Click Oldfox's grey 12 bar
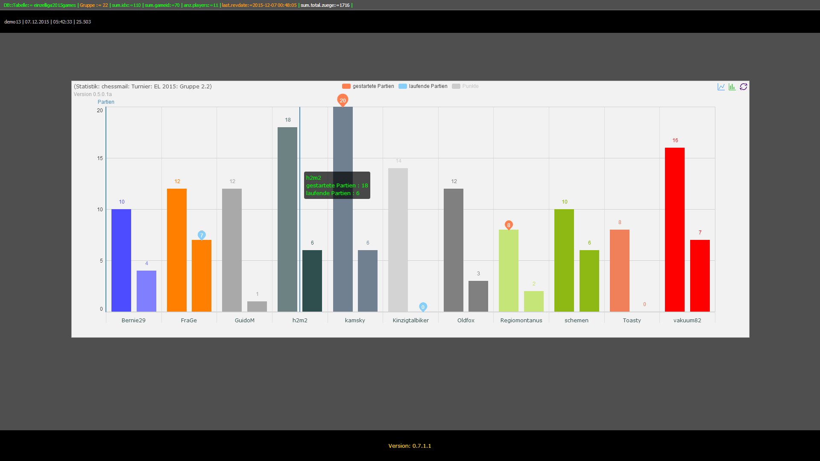The image size is (820, 461). click(x=454, y=250)
